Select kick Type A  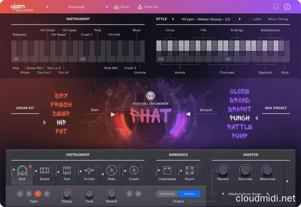click(20, 194)
